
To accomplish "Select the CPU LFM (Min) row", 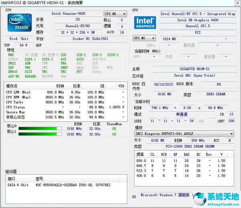I will [x=65, y=92].
